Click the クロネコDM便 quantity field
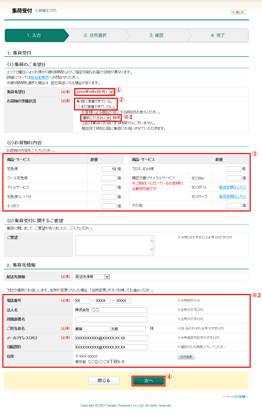This screenshot has height=417, width=262. click(x=234, y=169)
